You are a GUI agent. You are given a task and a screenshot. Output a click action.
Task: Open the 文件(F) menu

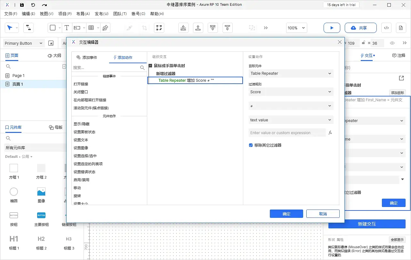tap(11, 14)
